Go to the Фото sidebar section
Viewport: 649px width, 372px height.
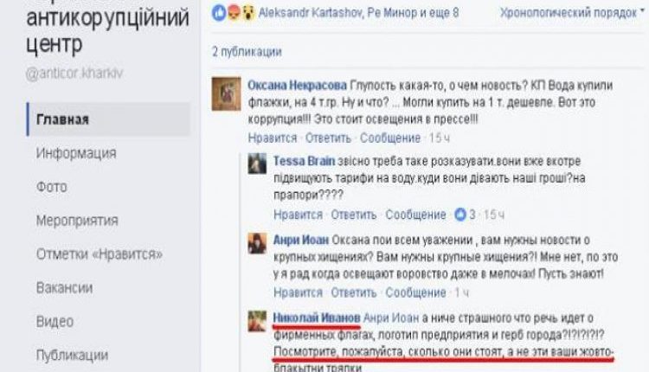click(51, 187)
